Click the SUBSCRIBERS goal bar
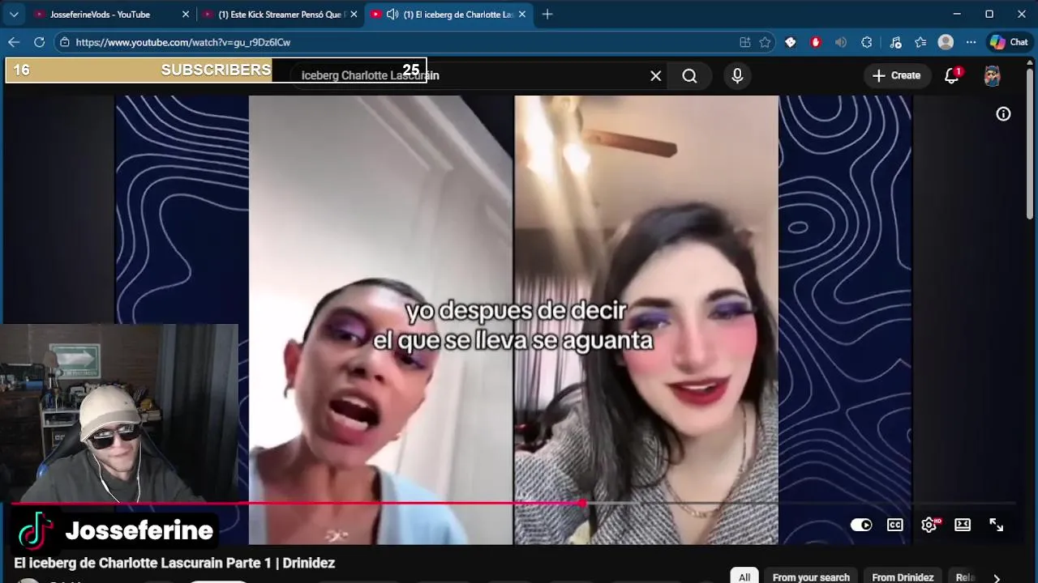The height and width of the screenshot is (583, 1038). coord(216,70)
